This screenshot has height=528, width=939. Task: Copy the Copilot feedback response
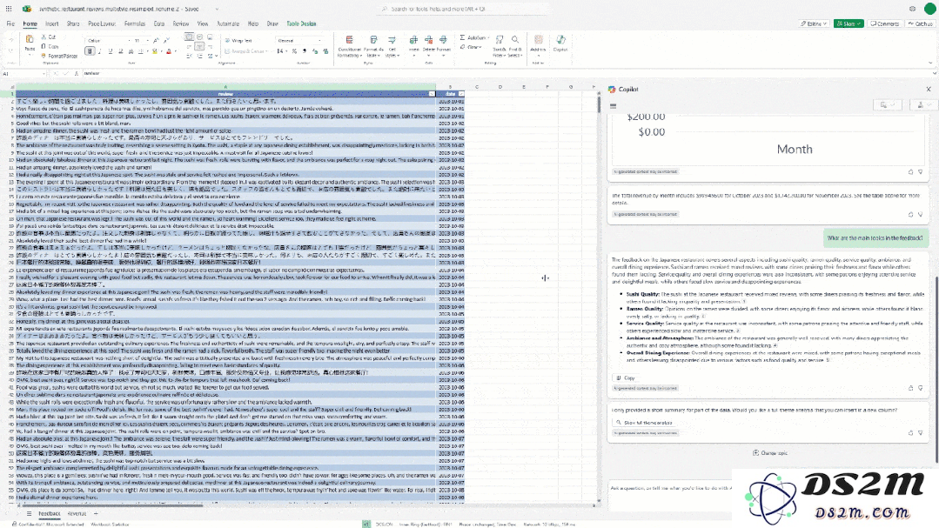(x=626, y=378)
